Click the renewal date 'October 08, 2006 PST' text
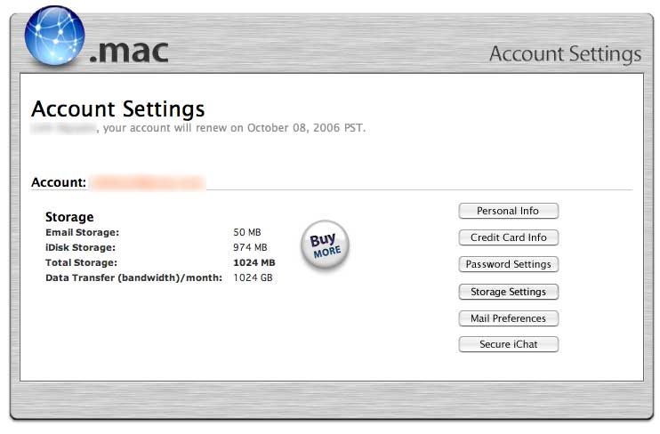 click(306, 128)
